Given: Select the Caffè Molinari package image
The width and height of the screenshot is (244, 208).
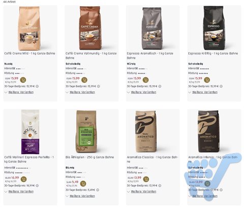Looking at the screenshot, I should pyautogui.click(x=30, y=132).
